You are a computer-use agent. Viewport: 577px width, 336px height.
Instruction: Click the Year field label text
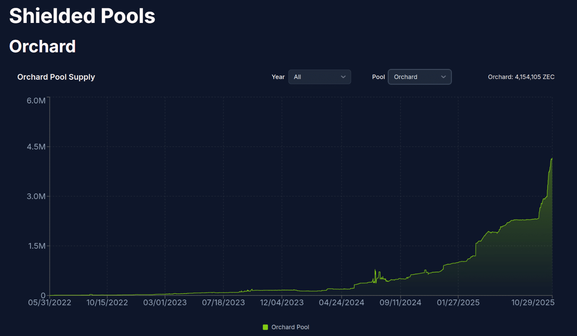(x=278, y=77)
